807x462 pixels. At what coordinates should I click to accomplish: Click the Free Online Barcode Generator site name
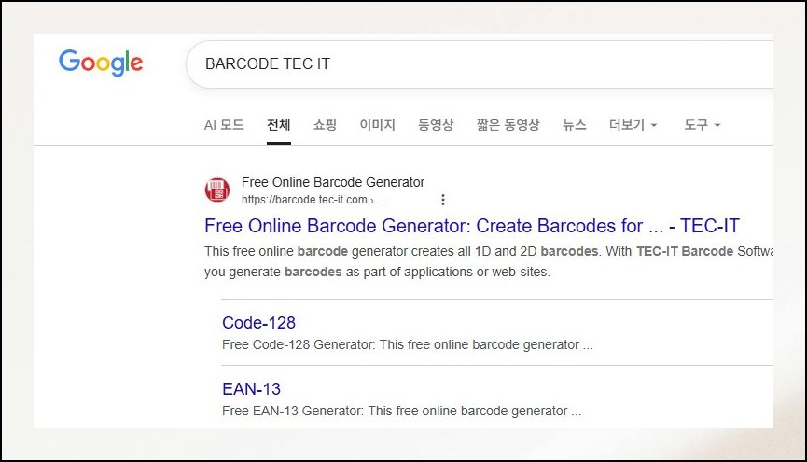(x=333, y=182)
